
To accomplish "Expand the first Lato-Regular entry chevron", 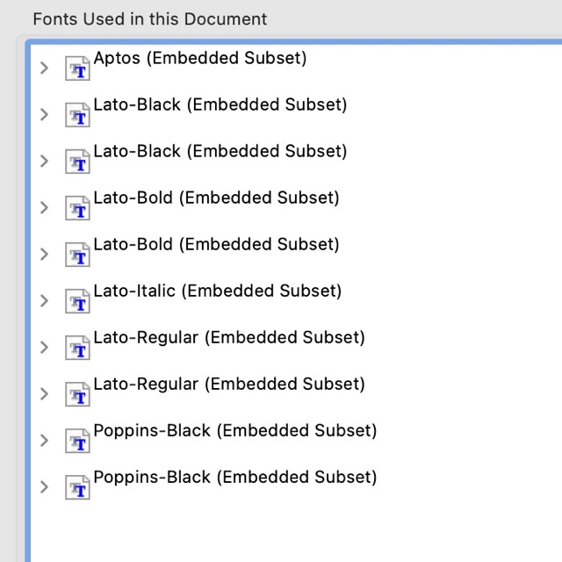I will click(44, 347).
